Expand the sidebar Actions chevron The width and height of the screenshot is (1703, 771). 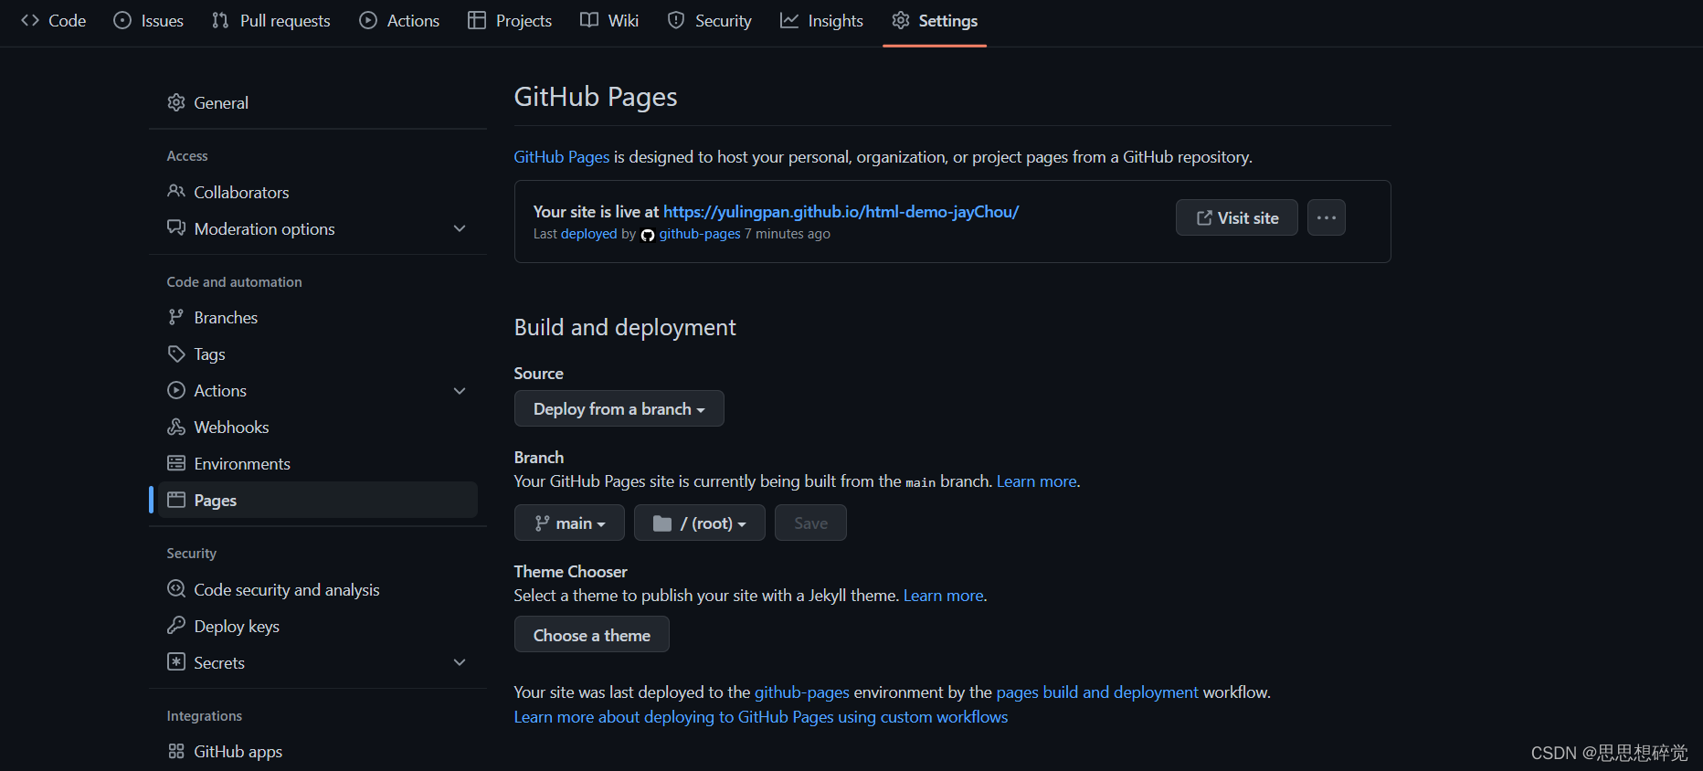(460, 391)
